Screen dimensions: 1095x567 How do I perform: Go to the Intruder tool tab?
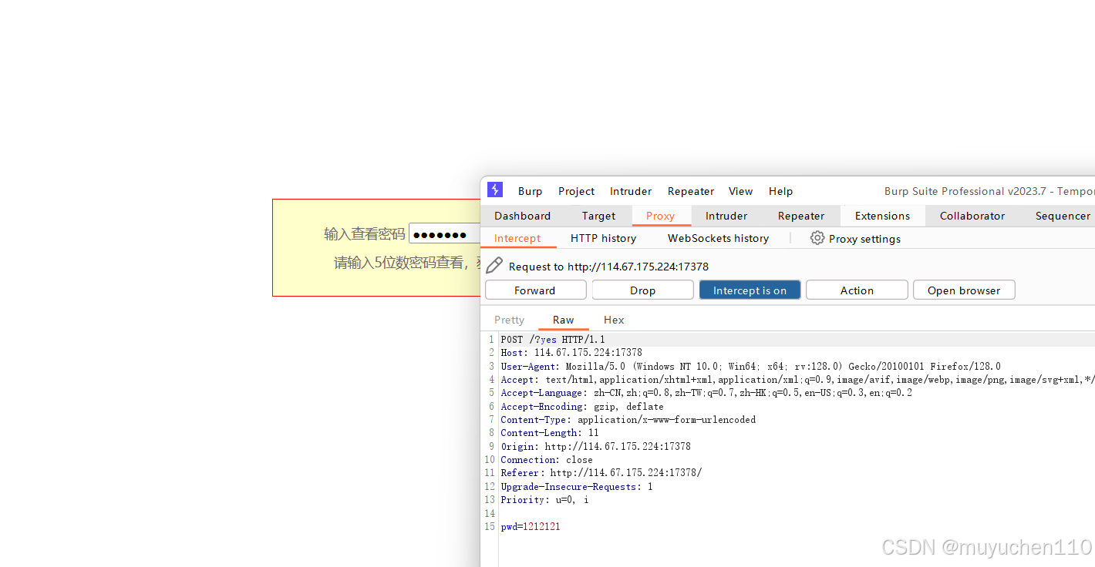point(726,216)
